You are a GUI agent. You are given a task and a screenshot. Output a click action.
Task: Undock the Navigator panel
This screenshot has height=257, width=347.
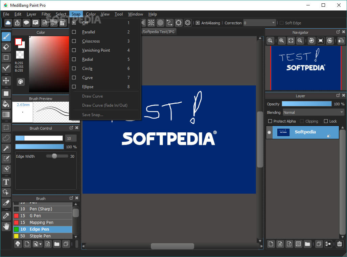click(338, 32)
